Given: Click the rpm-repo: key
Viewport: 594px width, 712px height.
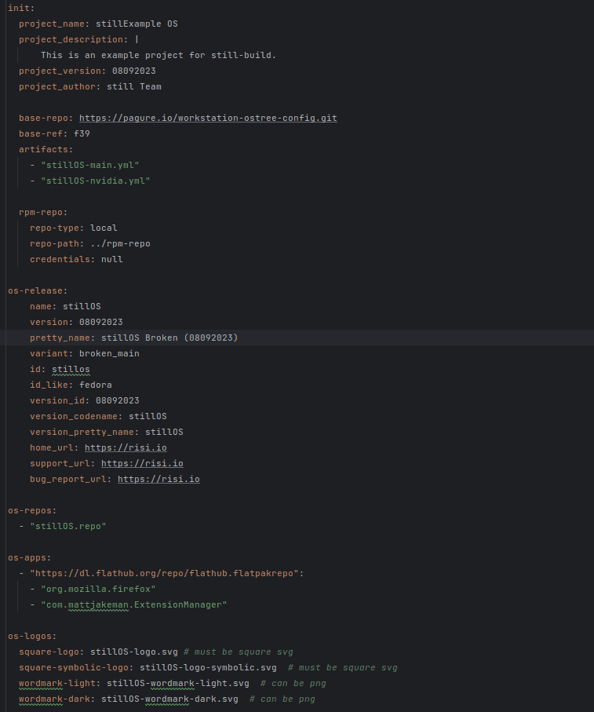Looking at the screenshot, I should coord(43,212).
